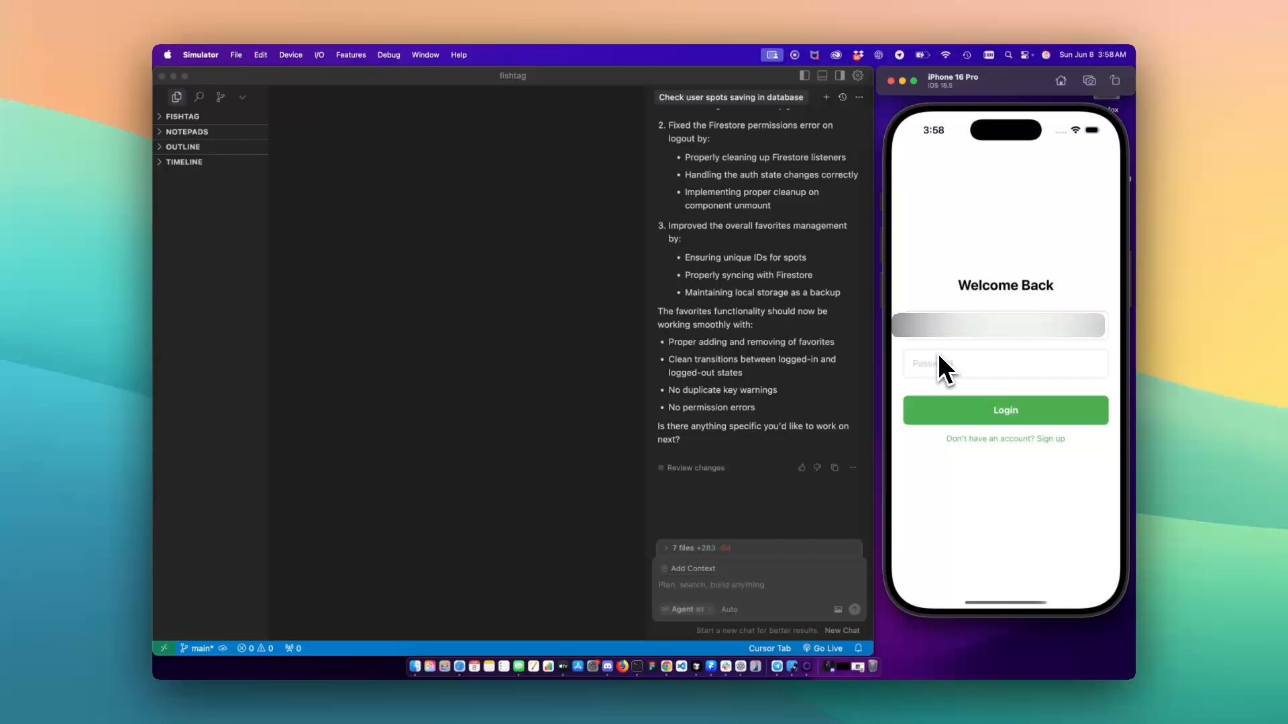
Task: Open the remote window status bar icon
Action: pyautogui.click(x=164, y=648)
